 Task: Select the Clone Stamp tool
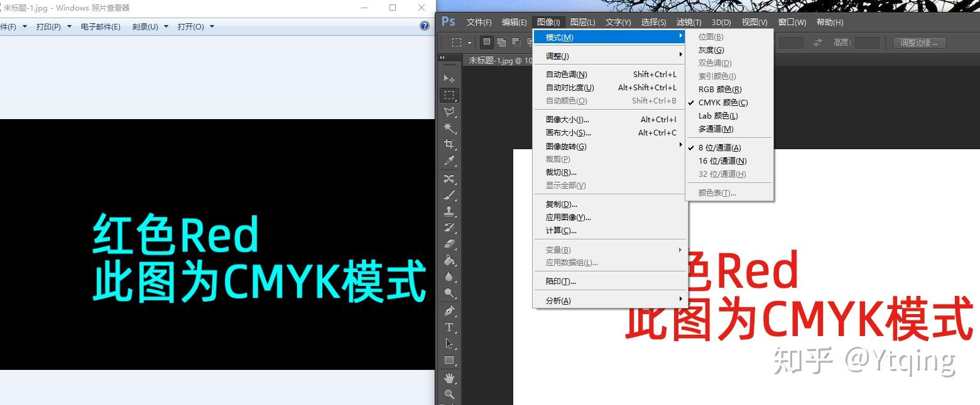click(449, 211)
